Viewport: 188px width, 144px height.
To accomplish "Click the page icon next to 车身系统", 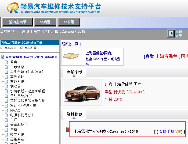I will pyautogui.click(x=6, y=81).
